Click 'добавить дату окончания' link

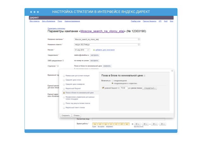click(105, 50)
